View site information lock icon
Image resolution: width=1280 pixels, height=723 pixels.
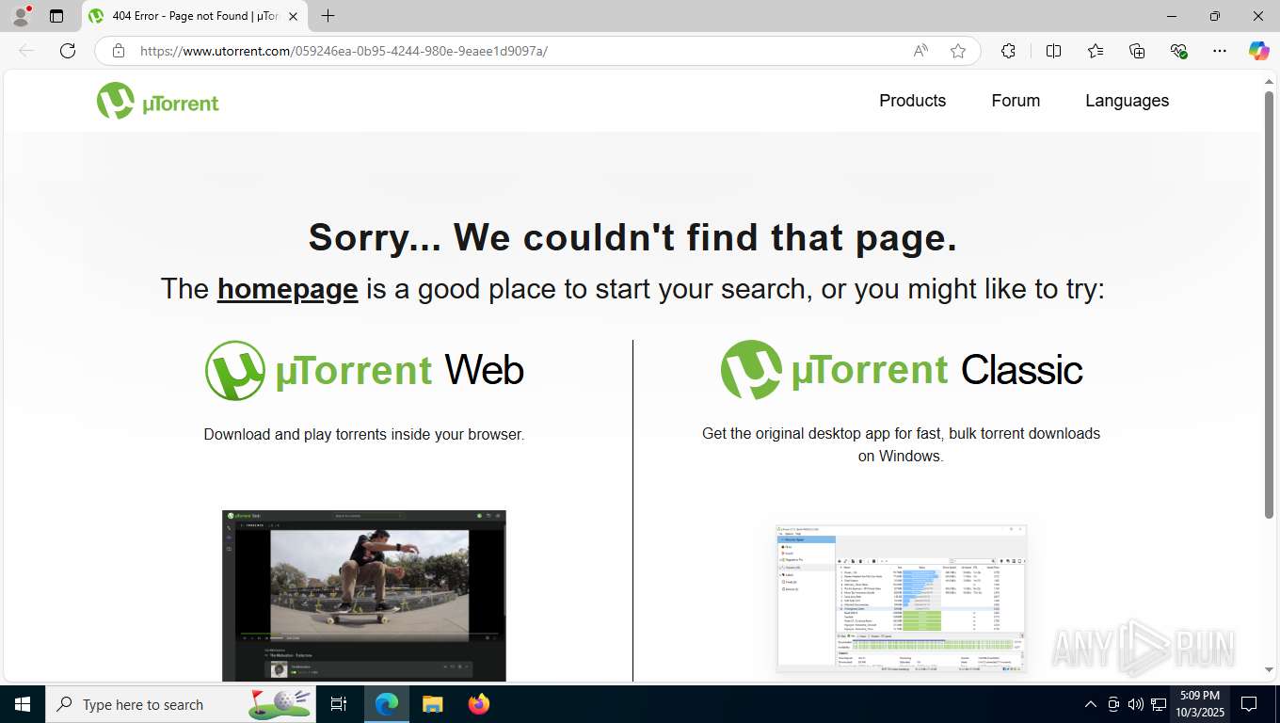119,51
